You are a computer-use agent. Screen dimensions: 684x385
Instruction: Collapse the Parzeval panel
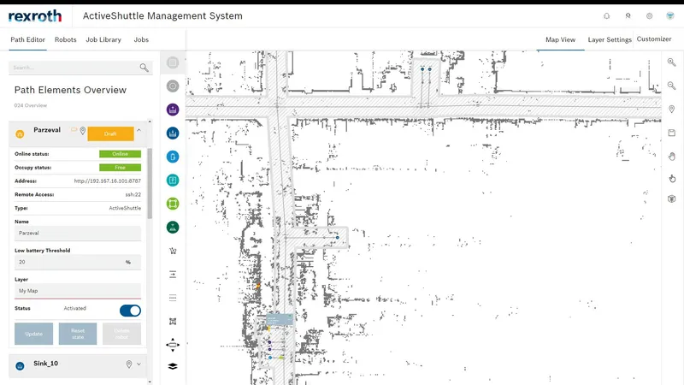pyautogui.click(x=139, y=130)
